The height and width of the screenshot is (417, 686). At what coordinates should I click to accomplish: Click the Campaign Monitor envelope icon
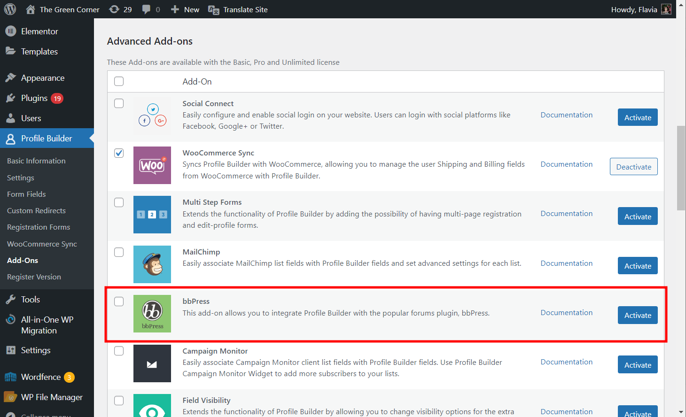point(152,363)
